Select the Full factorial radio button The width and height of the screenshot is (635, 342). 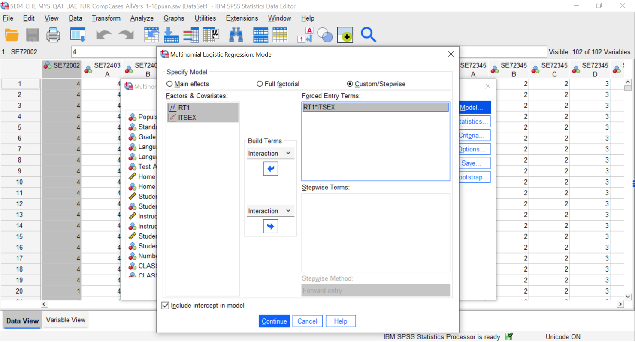coord(260,84)
